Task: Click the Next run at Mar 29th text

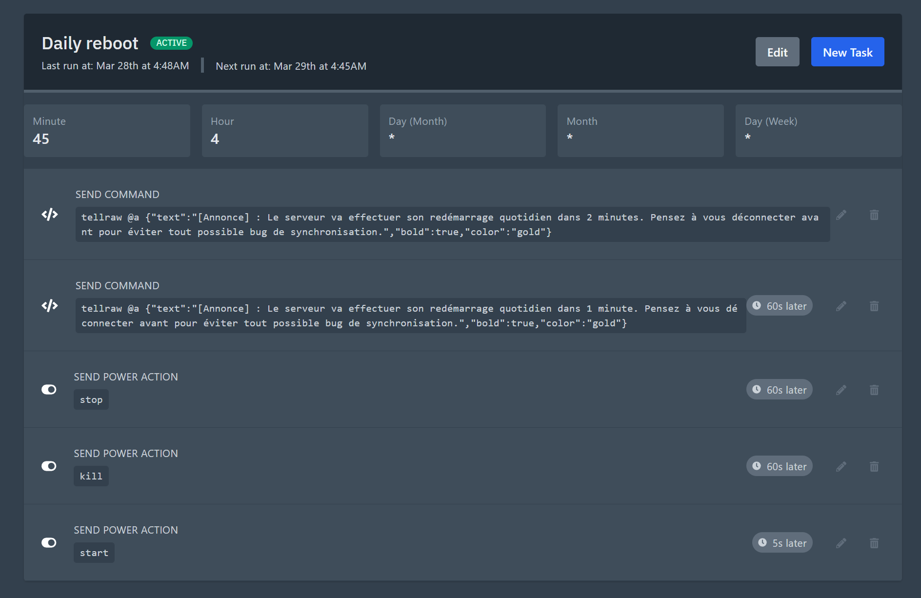Action: (291, 66)
